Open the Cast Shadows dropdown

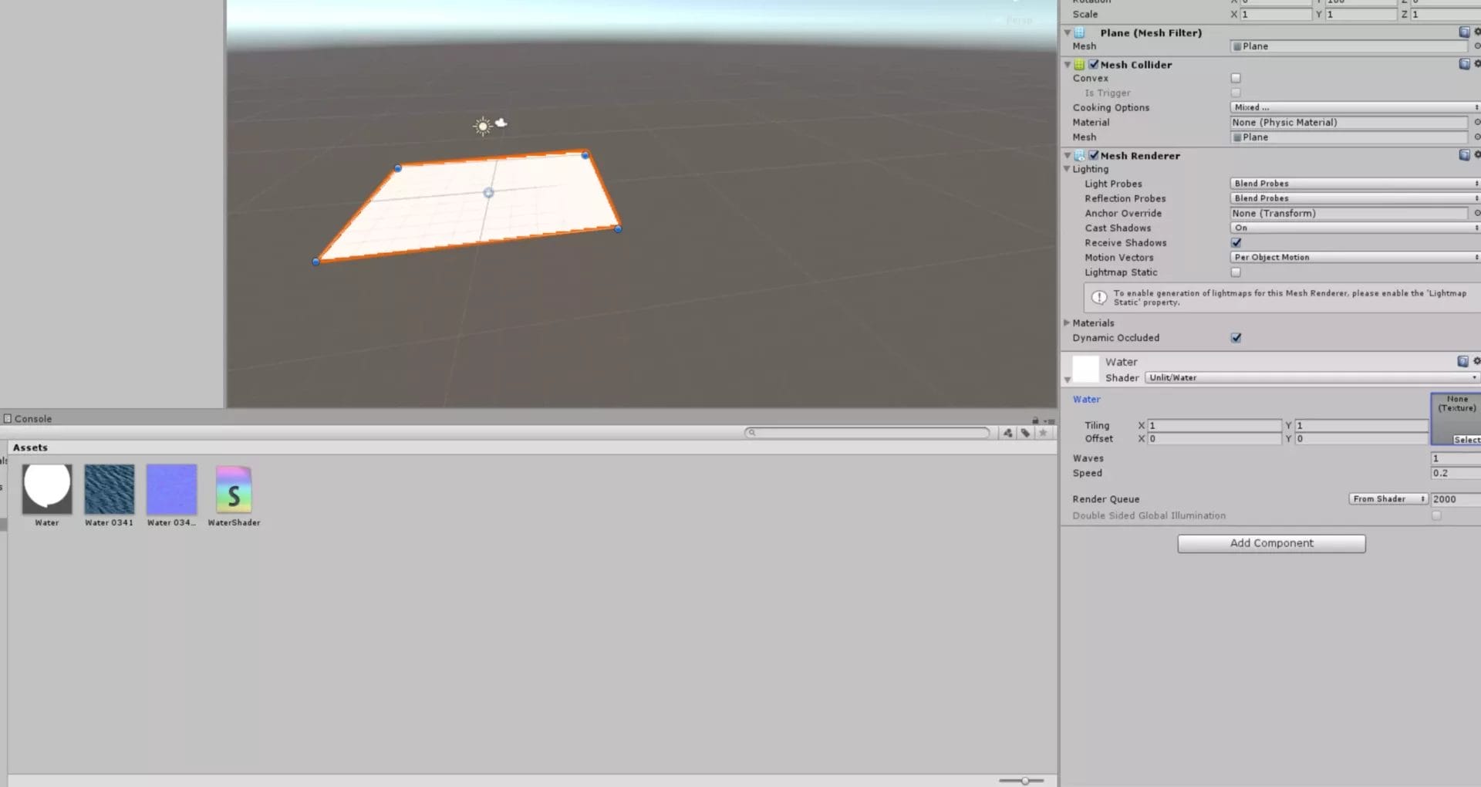click(x=1354, y=228)
